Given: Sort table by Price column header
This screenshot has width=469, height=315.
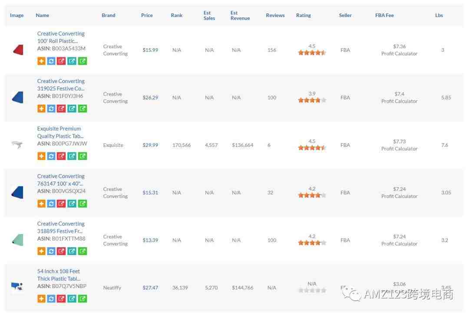Looking at the screenshot, I should [147, 15].
